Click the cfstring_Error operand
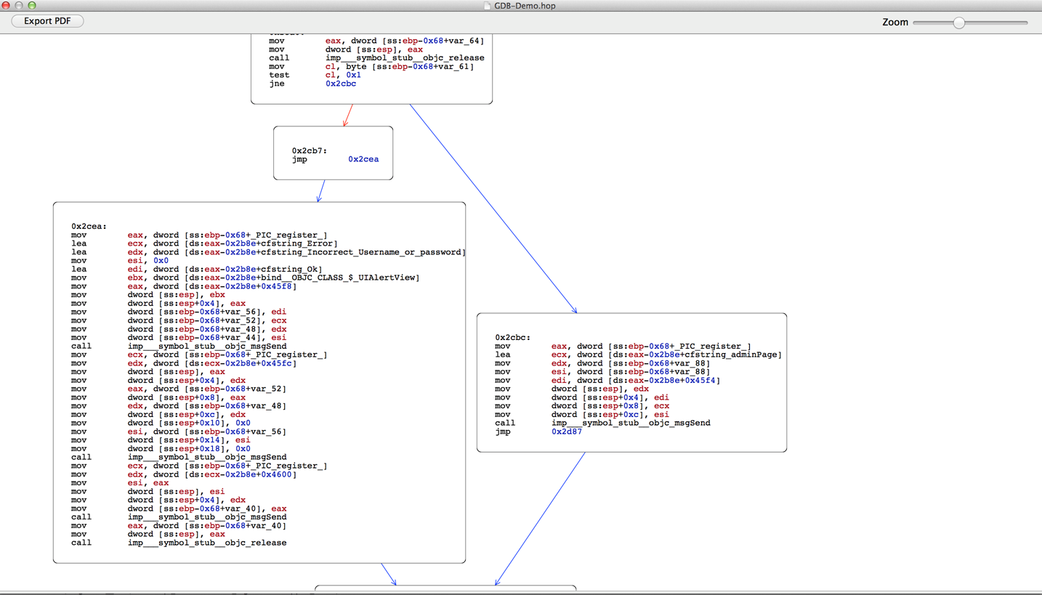Image resolution: width=1042 pixels, height=595 pixels. 298,243
